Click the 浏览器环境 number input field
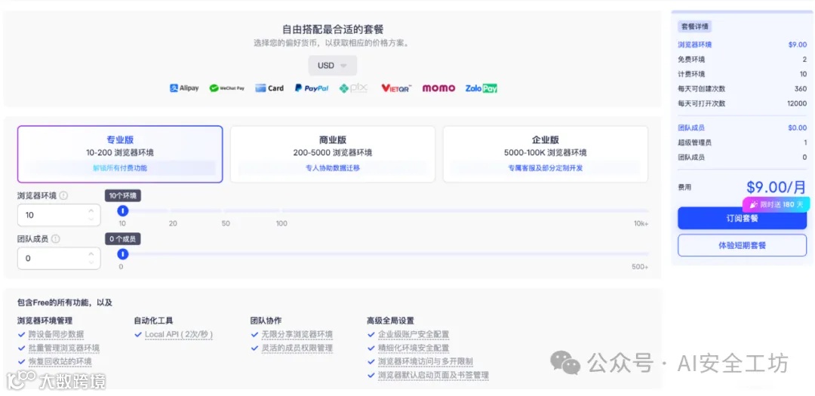 click(x=59, y=215)
